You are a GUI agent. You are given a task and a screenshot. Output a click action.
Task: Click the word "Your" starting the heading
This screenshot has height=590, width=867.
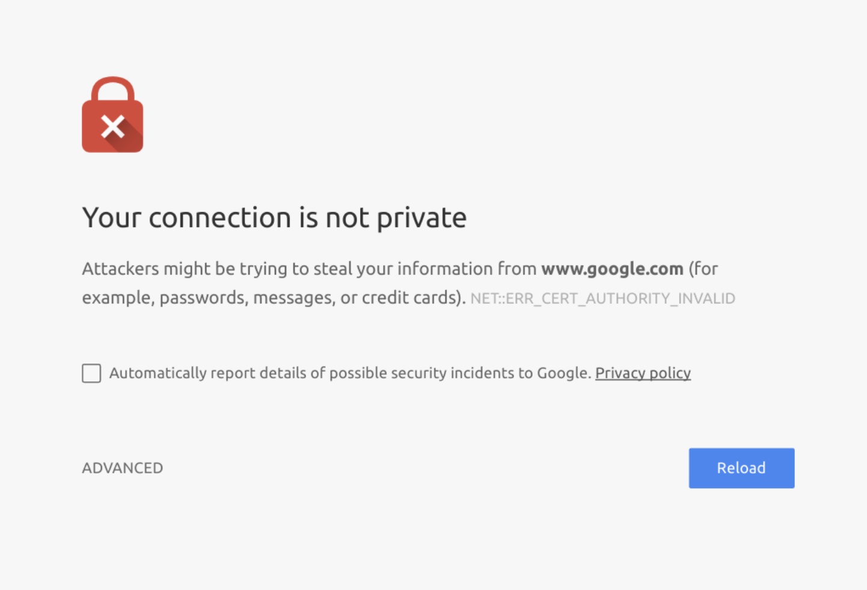[x=111, y=217]
